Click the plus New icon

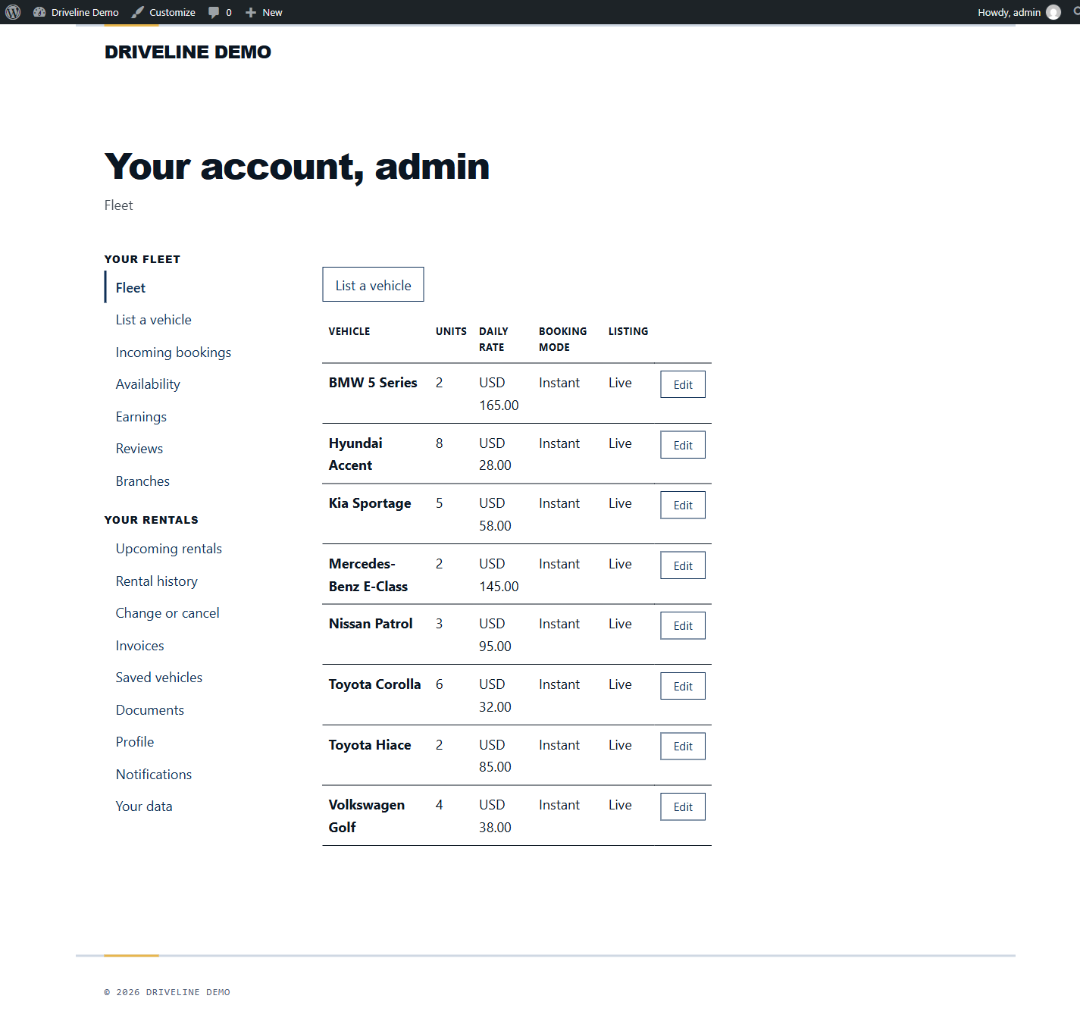click(251, 12)
